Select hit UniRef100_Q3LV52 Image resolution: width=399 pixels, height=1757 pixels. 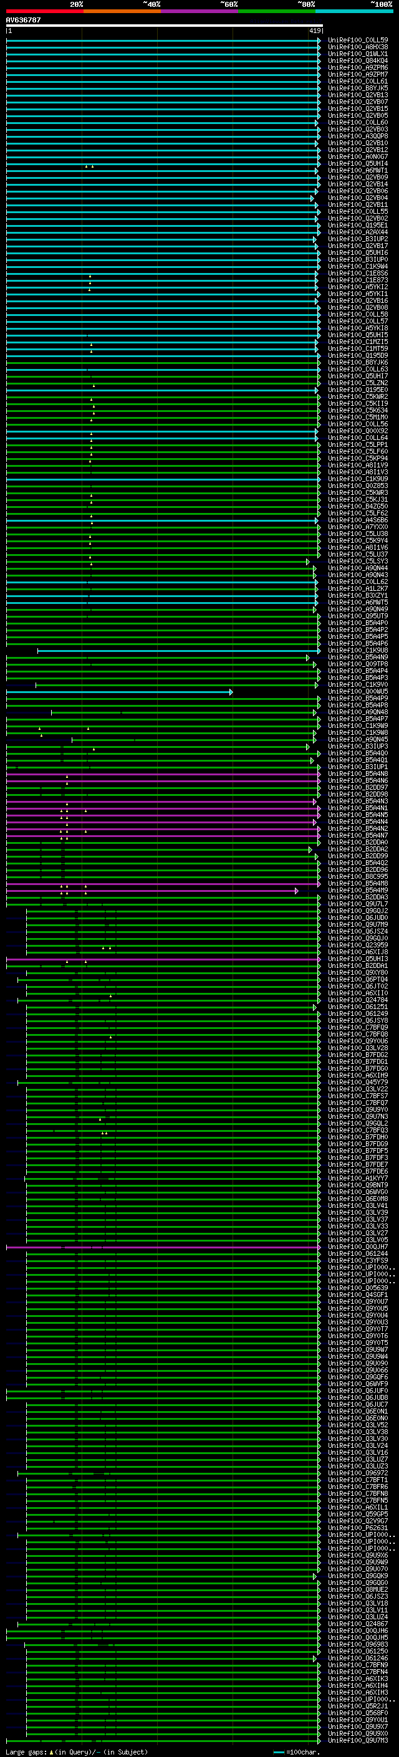click(x=357, y=1425)
